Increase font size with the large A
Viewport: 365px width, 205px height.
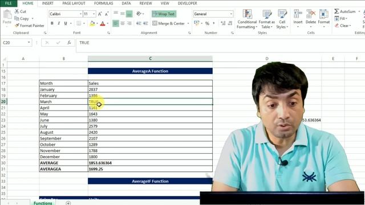click(x=100, y=14)
